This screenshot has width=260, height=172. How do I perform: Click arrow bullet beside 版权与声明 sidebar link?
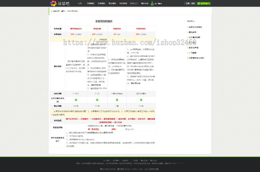(x=187, y=48)
